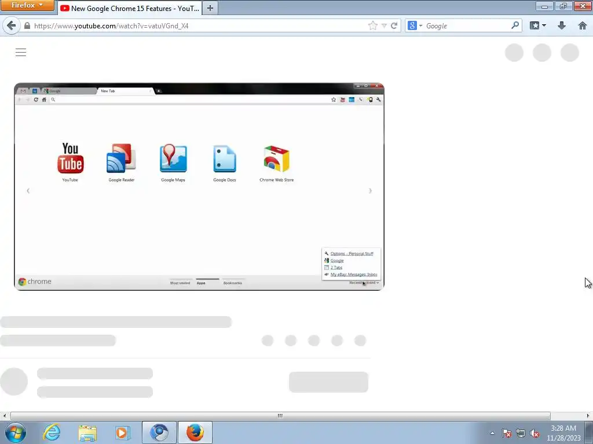Click the scrollbar right arrow
Image resolution: width=593 pixels, height=444 pixels.
[x=588, y=416]
